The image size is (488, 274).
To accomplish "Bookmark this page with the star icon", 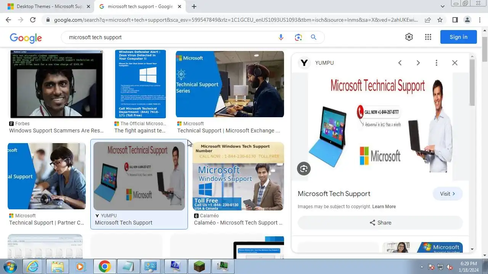I will [440, 20].
